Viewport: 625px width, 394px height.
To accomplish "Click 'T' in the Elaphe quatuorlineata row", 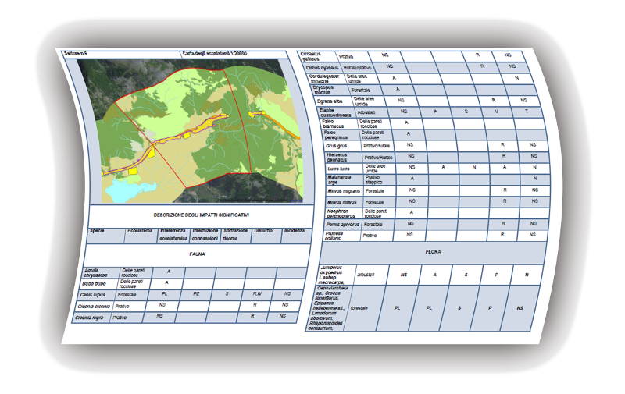I will pos(527,112).
